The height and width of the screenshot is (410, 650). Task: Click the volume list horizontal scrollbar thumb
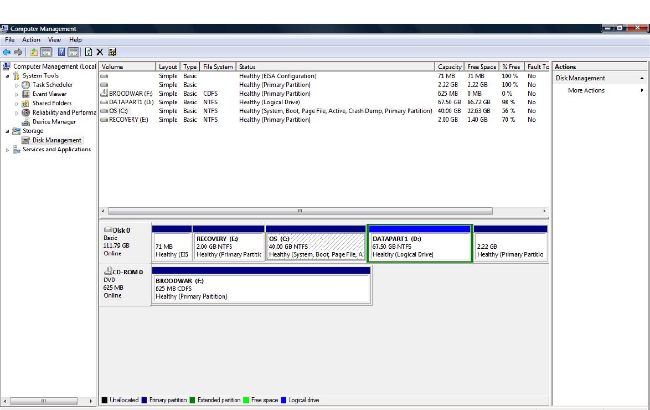[x=300, y=211]
